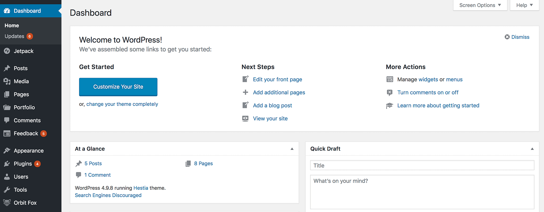Screen dimensions: 544x212
Task: Open the Help dropdown tab
Action: pyautogui.click(x=524, y=5)
